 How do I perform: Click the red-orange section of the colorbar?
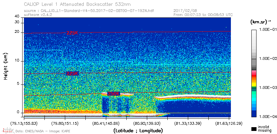[254, 76]
